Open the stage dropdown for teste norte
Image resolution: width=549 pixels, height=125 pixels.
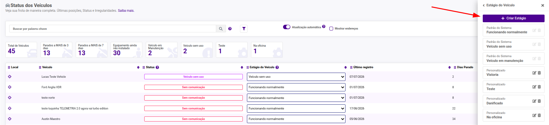tap(296, 98)
